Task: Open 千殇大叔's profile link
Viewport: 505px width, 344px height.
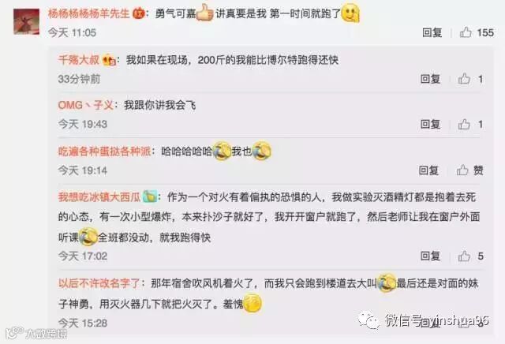Action: coord(79,60)
